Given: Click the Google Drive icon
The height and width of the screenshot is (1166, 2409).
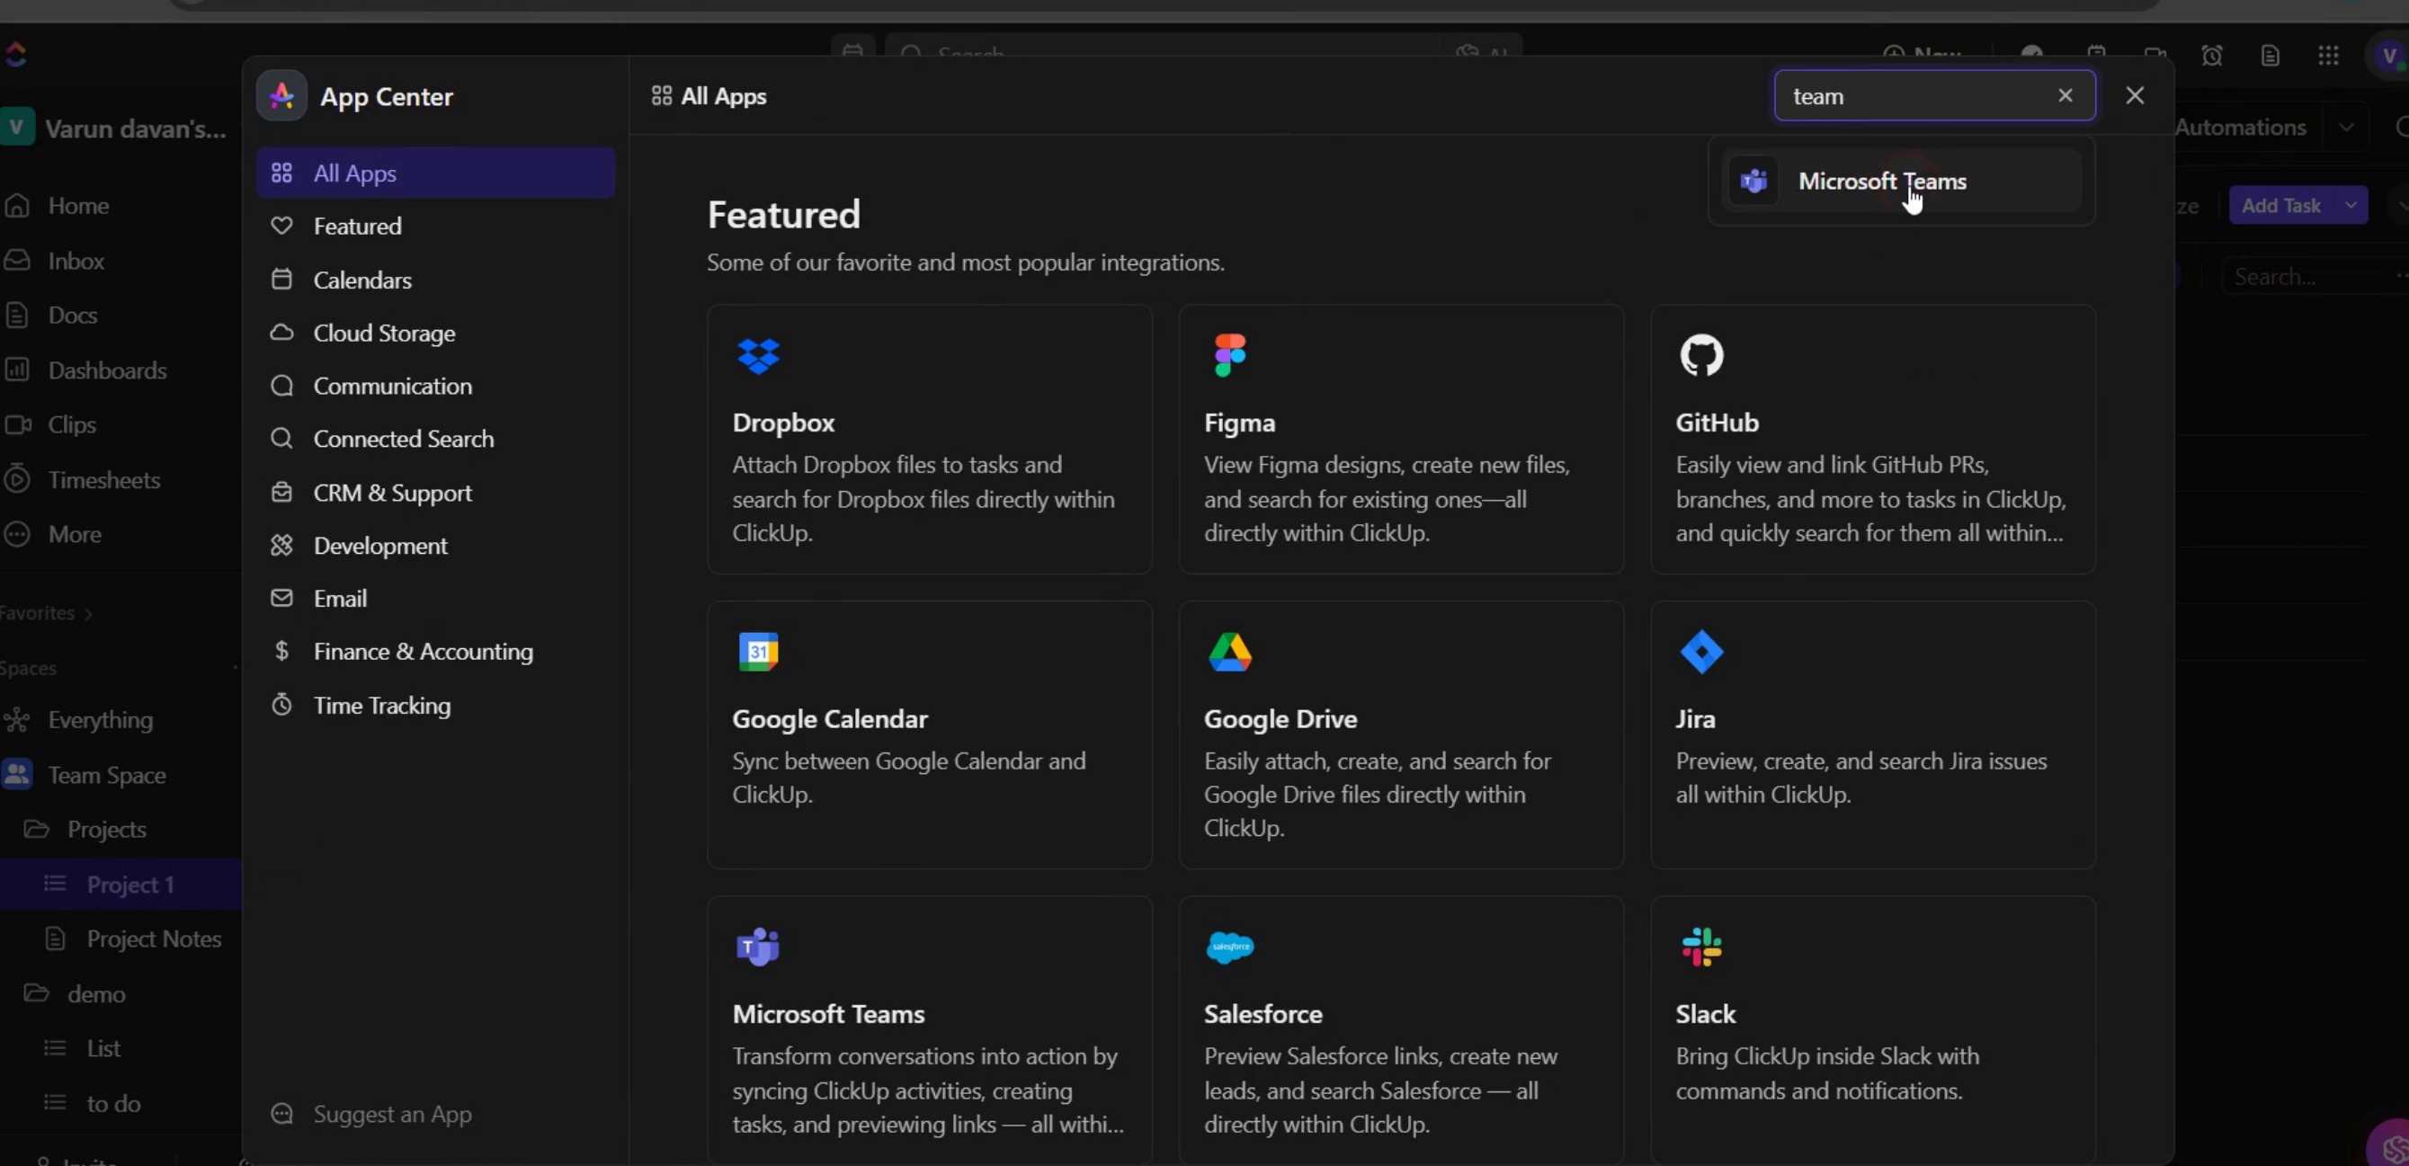Looking at the screenshot, I should [x=1229, y=652].
